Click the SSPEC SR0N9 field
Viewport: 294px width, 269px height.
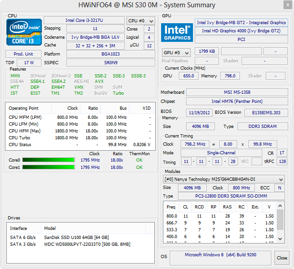click(x=111, y=63)
